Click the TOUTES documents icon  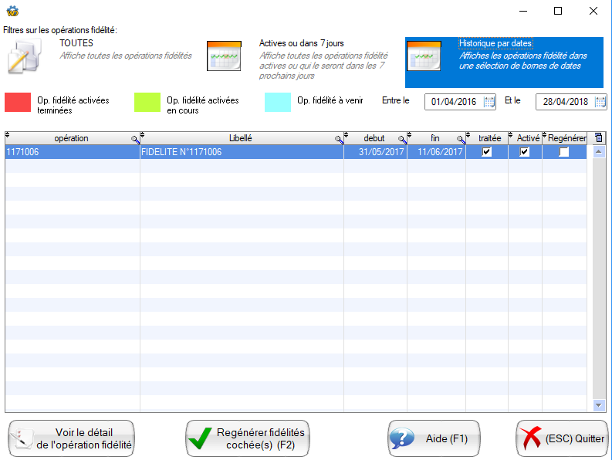(x=25, y=56)
